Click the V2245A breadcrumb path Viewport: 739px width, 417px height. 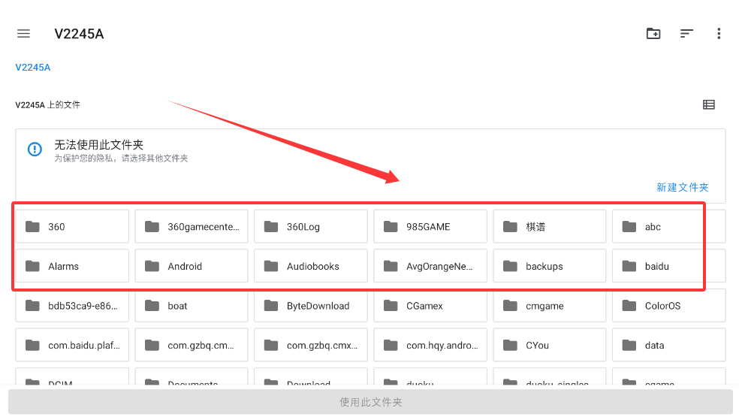pos(33,68)
